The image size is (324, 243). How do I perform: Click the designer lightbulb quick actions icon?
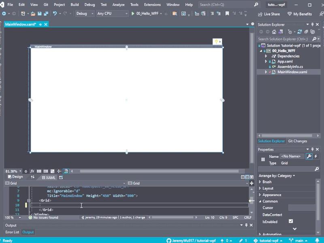pos(217,42)
